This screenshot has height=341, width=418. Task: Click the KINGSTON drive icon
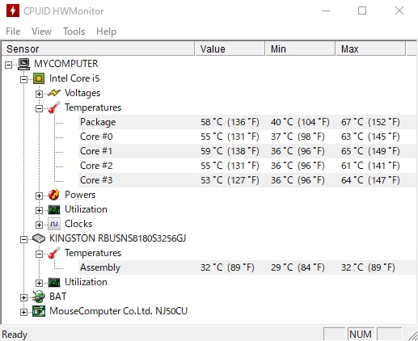[x=39, y=238]
